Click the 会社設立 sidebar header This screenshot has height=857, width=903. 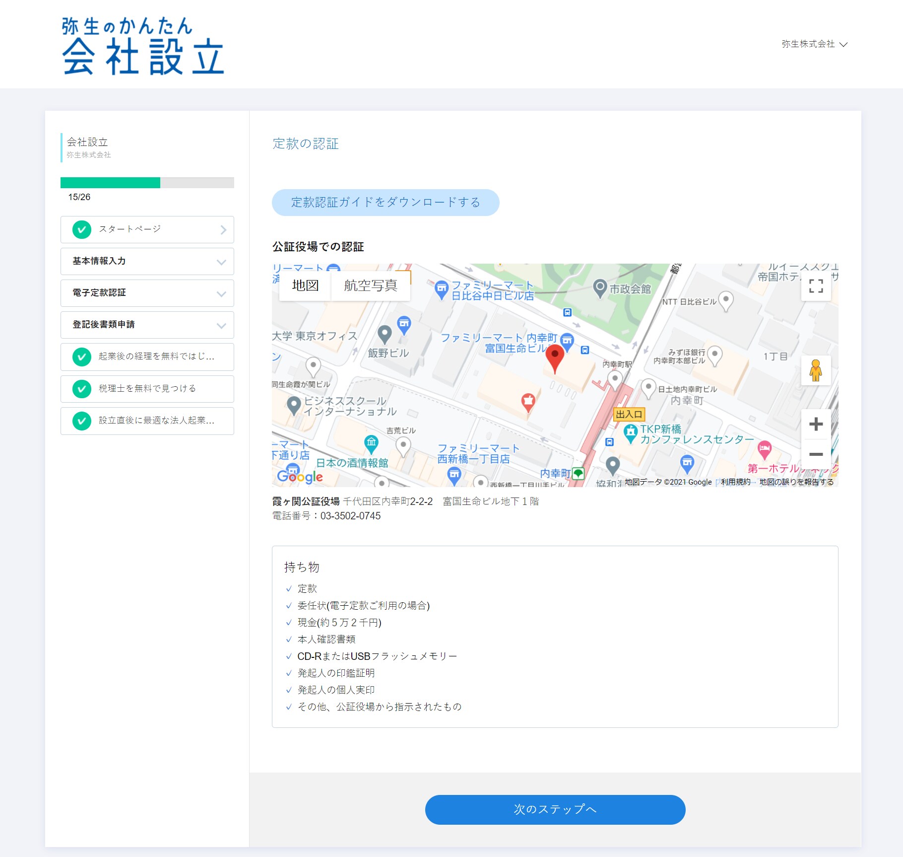[87, 142]
